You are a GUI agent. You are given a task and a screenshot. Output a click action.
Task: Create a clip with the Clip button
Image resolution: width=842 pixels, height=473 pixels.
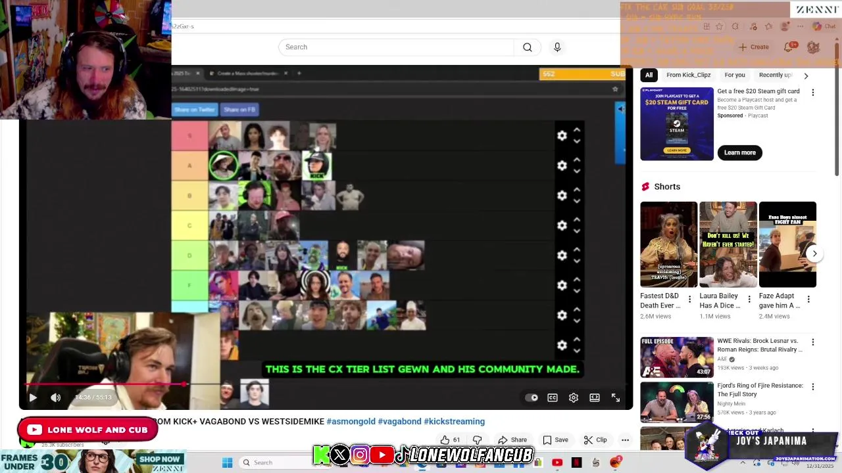click(595, 440)
